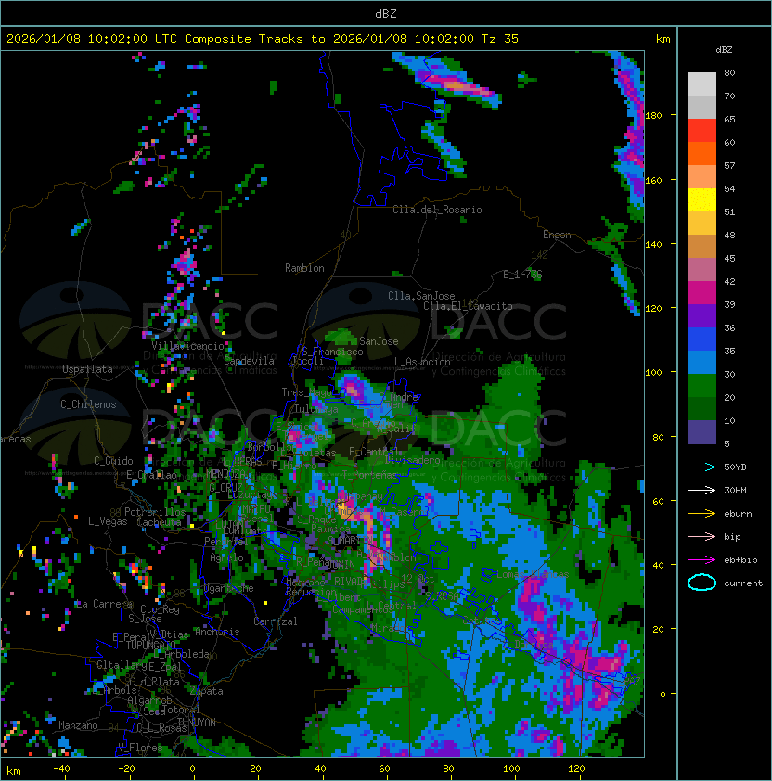This screenshot has height=781, width=772.
Task: Click the Composite Tracks timestamp header line
Action: tap(263, 39)
